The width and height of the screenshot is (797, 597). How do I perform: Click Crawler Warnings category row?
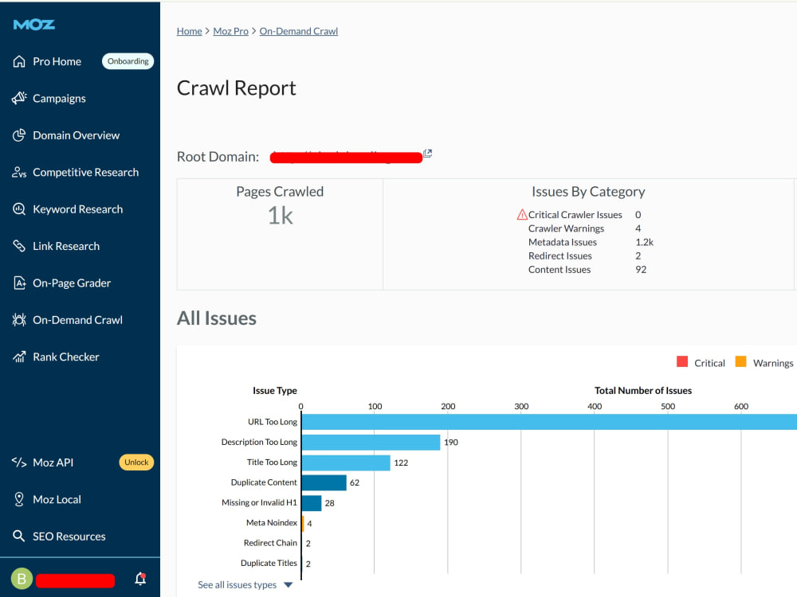tap(584, 228)
